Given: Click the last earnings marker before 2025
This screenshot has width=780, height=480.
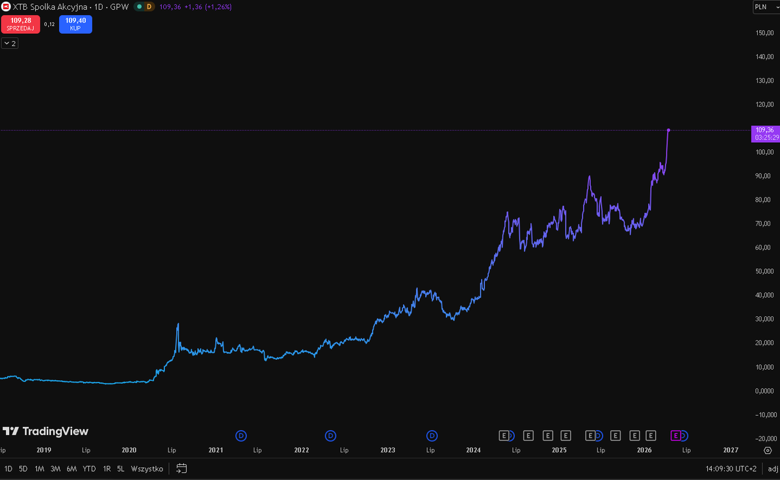Looking at the screenshot, I should 547,435.
